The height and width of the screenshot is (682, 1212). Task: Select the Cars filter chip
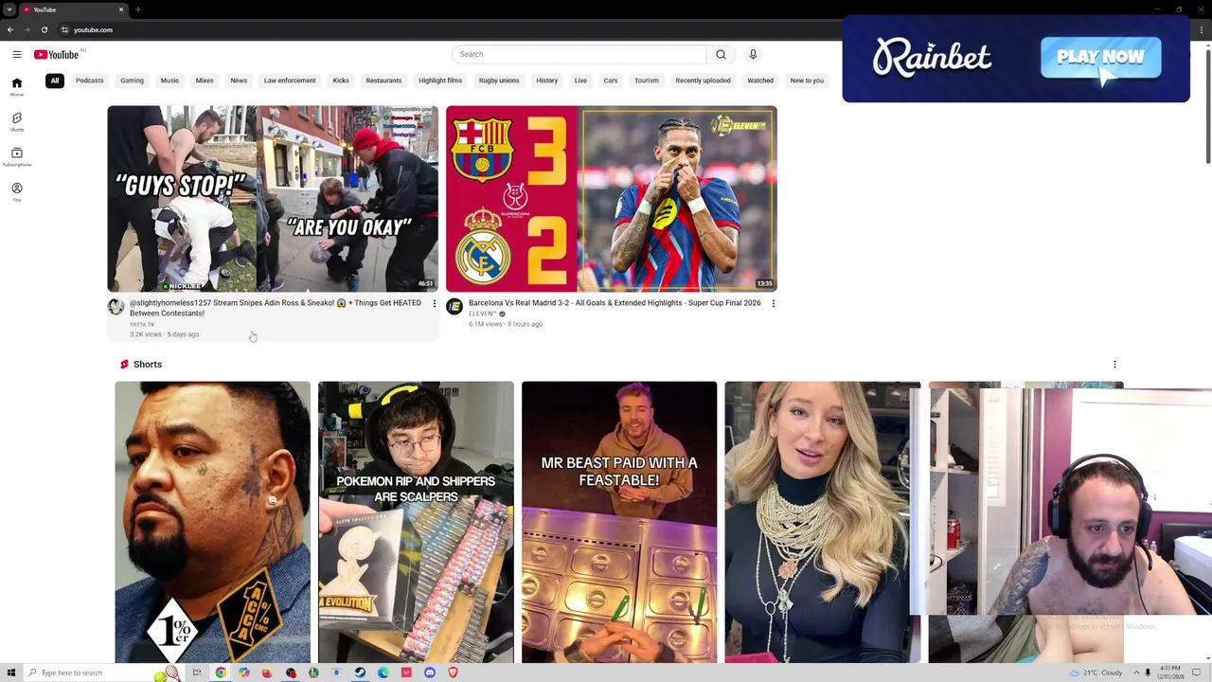[611, 81]
